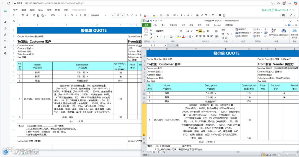Click the Excel zoom slider handle

tap(287, 155)
